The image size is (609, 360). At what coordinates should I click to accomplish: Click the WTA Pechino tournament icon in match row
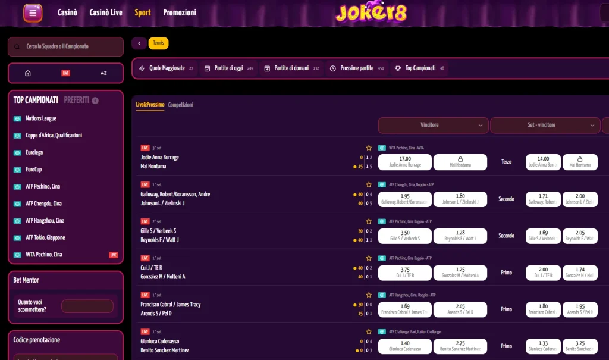382,148
